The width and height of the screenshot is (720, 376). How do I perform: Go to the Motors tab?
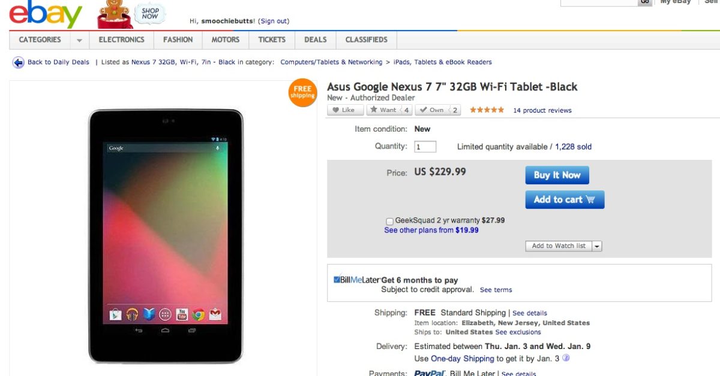click(x=225, y=40)
